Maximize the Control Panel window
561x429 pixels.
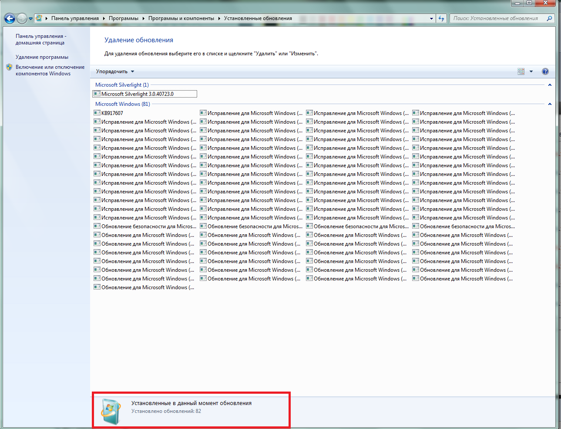pyautogui.click(x=529, y=3)
